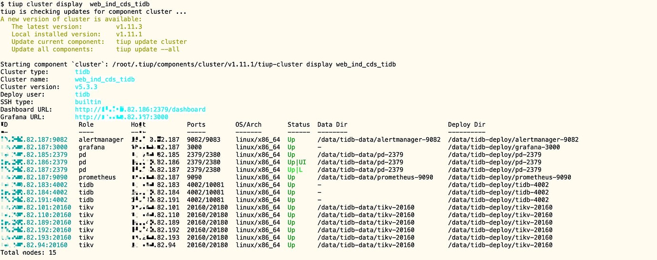Select cluster name value web_ind_cds_tidb
This screenshot has height=260, width=657.
point(105,80)
